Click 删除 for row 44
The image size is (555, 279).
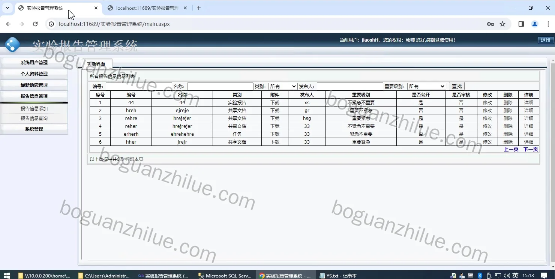coord(508,103)
